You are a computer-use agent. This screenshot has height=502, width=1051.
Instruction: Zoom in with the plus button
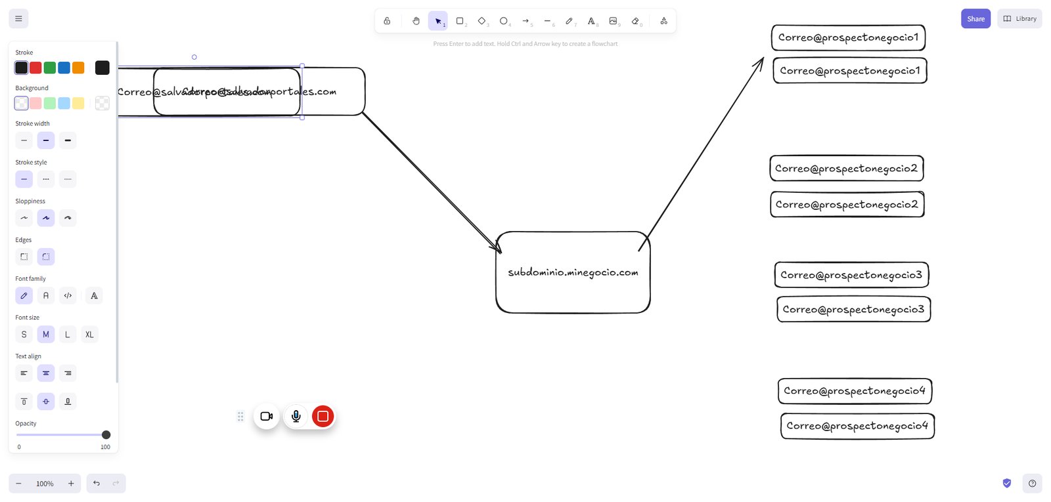coord(71,484)
